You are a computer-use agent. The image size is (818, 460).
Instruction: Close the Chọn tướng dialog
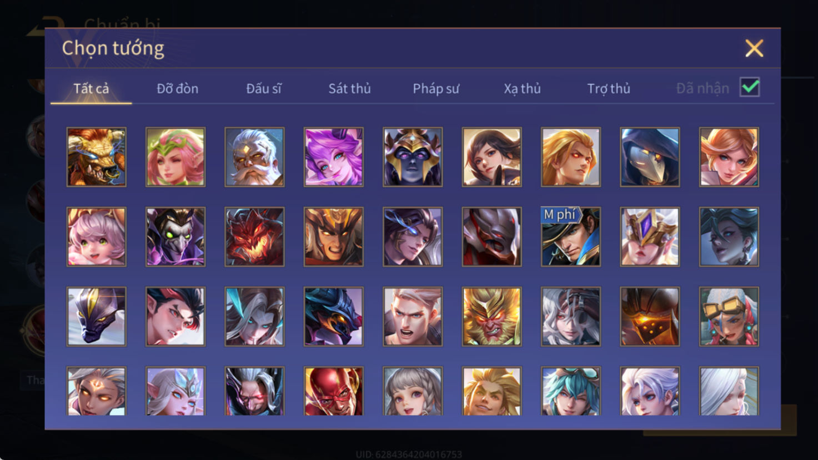[x=754, y=48]
